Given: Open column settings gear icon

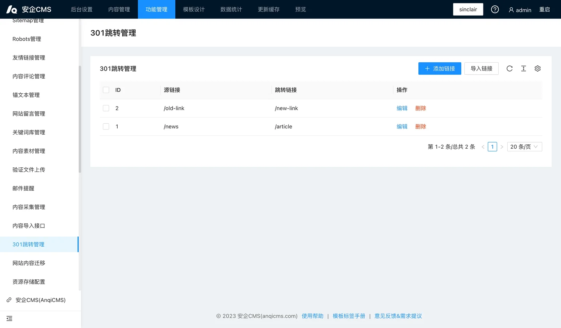Looking at the screenshot, I should (538, 68).
